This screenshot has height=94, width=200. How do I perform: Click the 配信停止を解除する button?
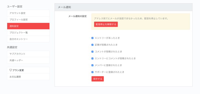coord(106,24)
